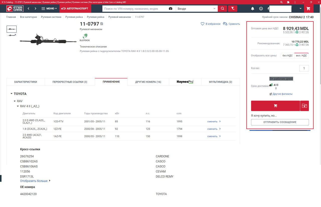
Task: Click browser zoom magnifier icon in title bar
Action: 281,2
